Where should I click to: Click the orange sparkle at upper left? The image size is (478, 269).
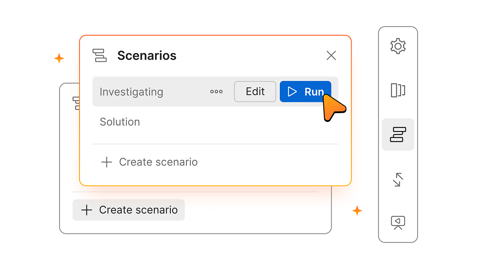59,58
